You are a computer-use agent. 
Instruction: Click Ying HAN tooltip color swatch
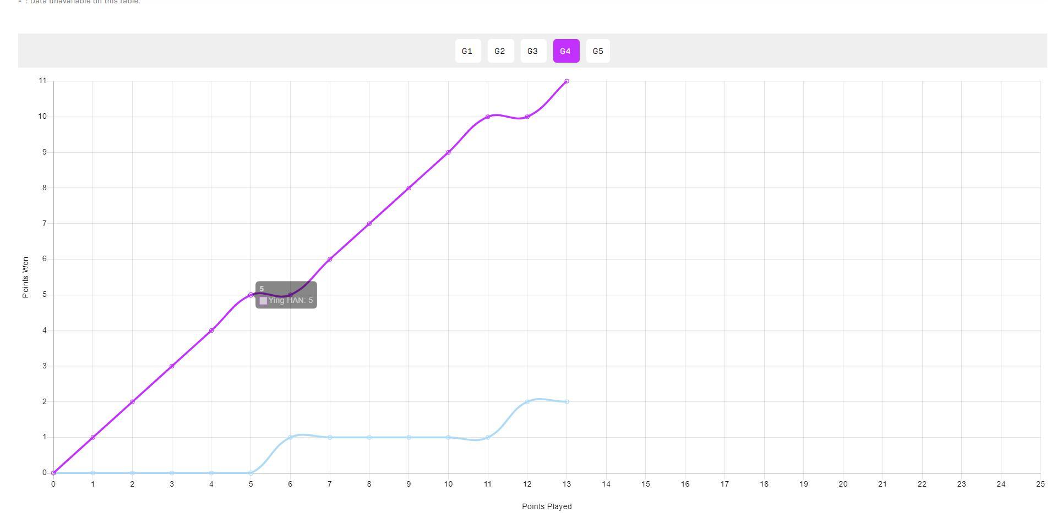[263, 301]
